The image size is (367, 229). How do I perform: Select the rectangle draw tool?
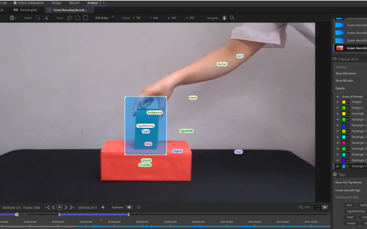85,18
